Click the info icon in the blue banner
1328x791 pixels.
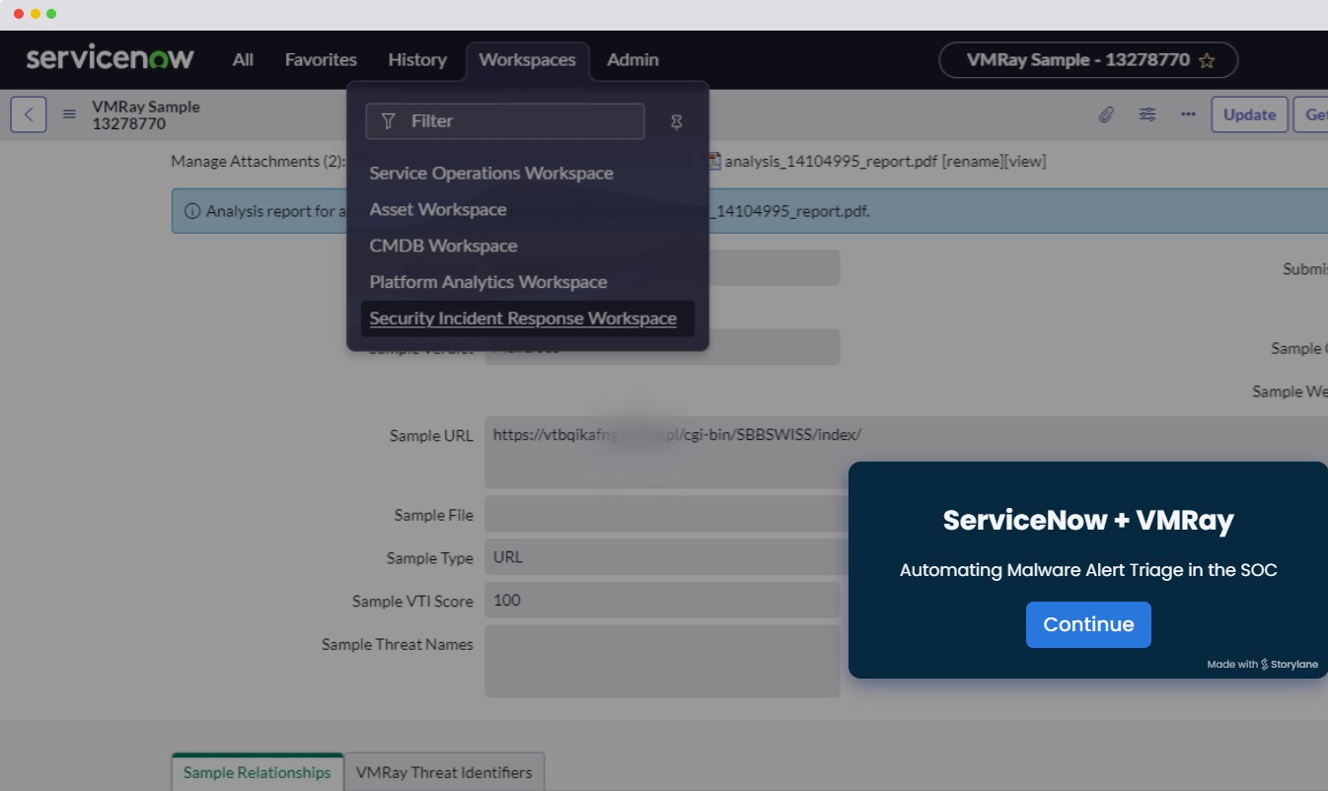tap(192, 211)
